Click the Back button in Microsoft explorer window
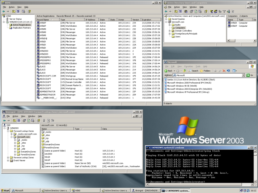This screenshot has height=193, width=258. coord(168,71)
